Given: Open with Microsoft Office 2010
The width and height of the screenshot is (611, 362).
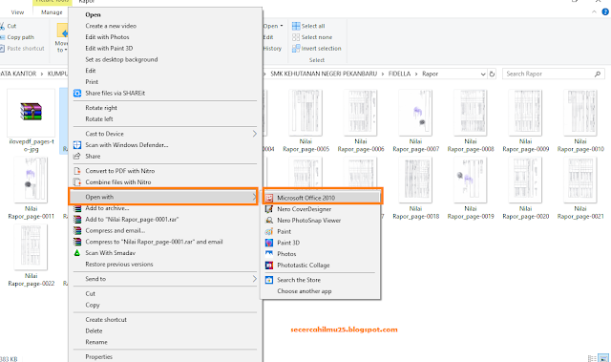Looking at the screenshot, I should (323, 198).
